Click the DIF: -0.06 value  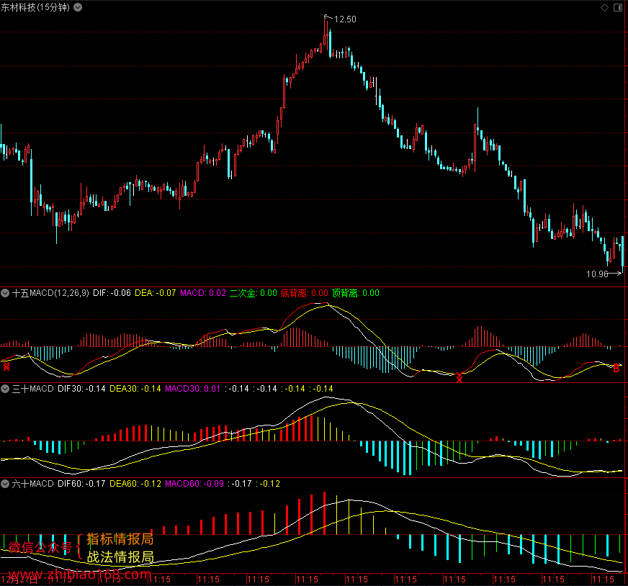(x=112, y=293)
